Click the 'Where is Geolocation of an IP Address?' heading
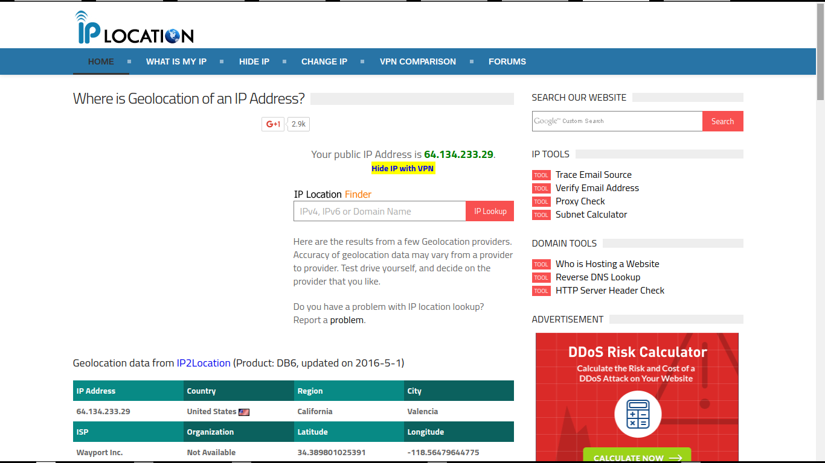825x463 pixels. point(189,99)
